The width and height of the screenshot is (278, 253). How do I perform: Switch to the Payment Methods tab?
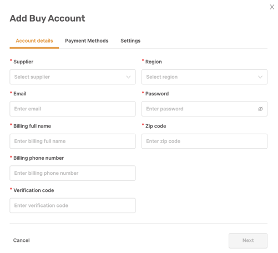pyautogui.click(x=87, y=41)
